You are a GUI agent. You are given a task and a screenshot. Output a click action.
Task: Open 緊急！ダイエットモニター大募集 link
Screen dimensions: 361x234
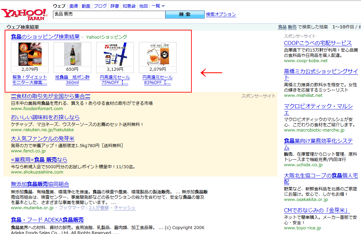coord(30,80)
